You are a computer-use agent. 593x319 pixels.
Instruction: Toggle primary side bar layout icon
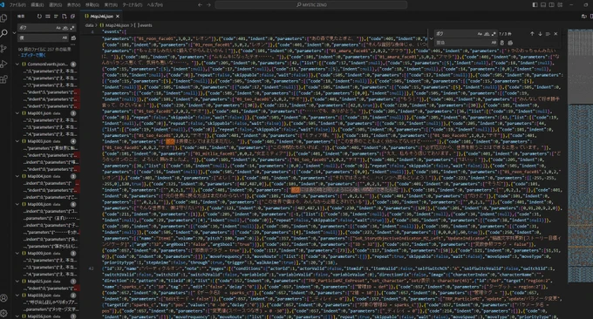(x=535, y=5)
